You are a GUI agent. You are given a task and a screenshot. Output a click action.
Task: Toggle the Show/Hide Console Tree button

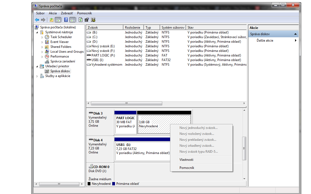click(58, 20)
